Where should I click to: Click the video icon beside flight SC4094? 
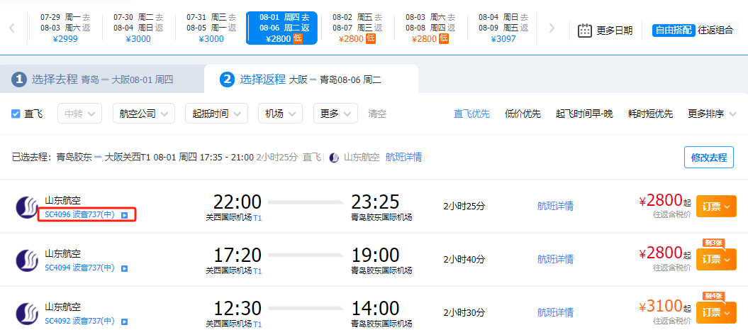[124, 268]
